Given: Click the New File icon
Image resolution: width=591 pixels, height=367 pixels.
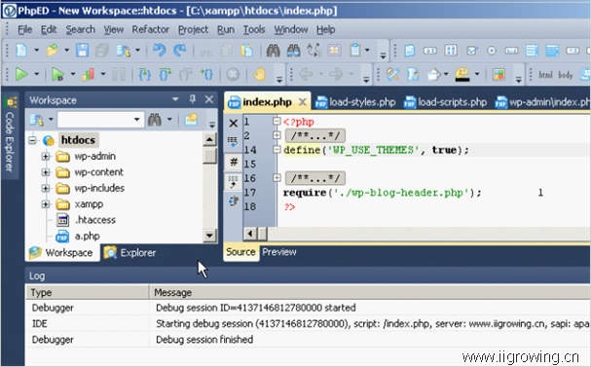Looking at the screenshot, I should (x=21, y=50).
